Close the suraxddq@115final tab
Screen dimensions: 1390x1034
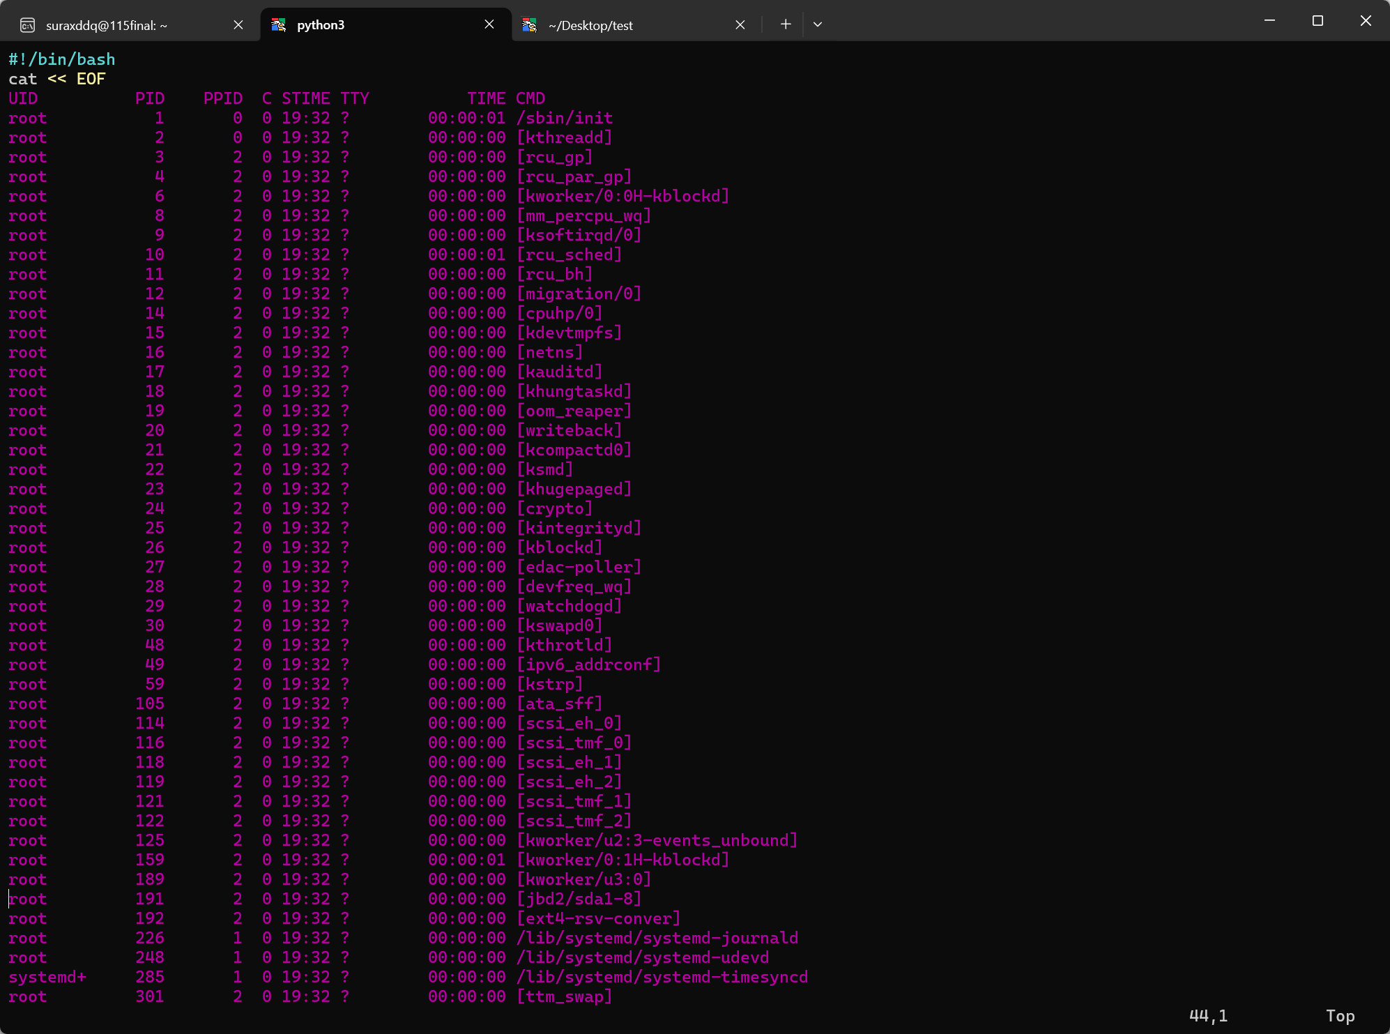click(x=238, y=25)
